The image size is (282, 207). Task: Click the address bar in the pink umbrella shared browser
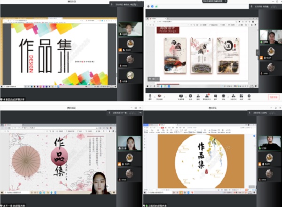[54, 128]
